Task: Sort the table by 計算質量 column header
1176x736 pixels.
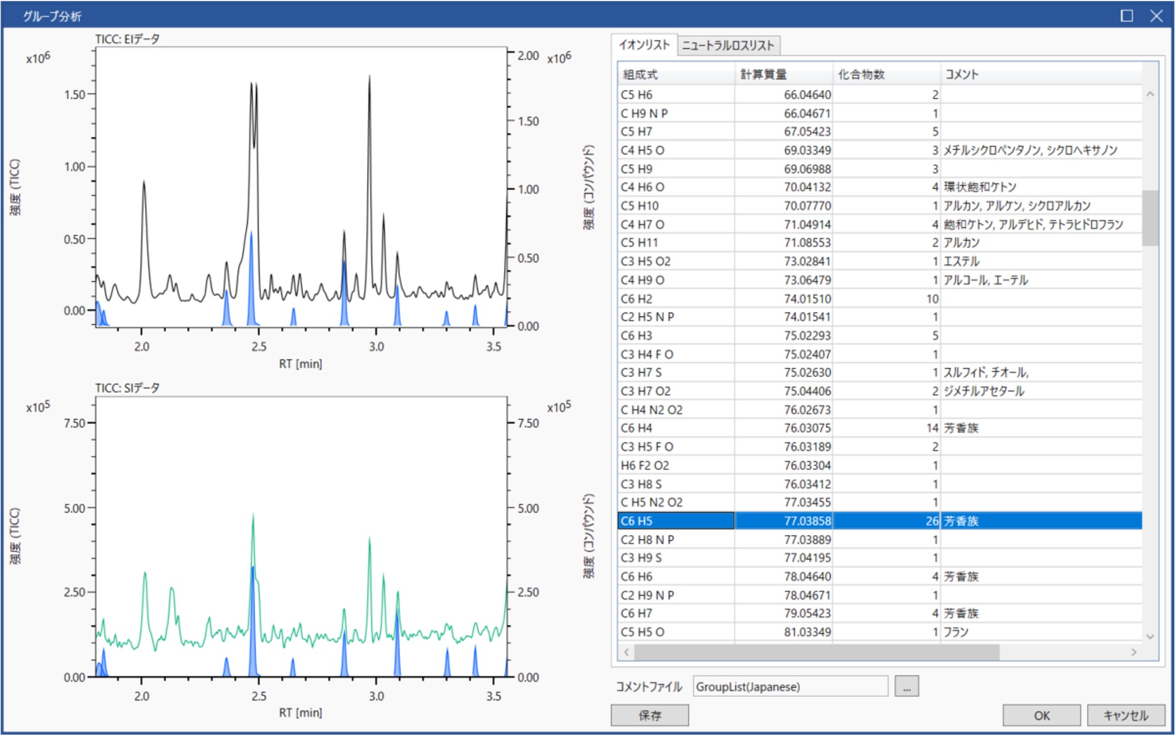Action: pyautogui.click(x=784, y=74)
